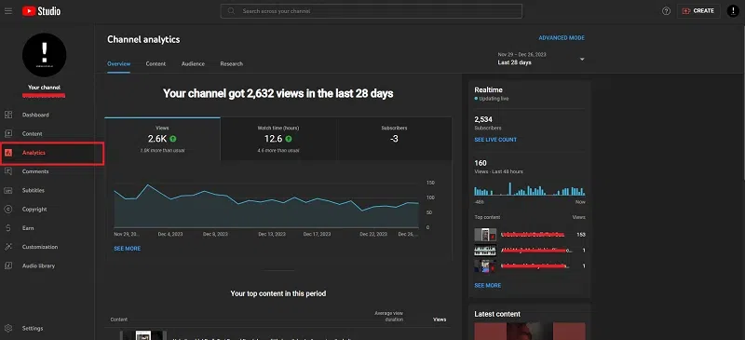Click Dec 13, 2023 axis label
745x340 pixels.
(272, 234)
